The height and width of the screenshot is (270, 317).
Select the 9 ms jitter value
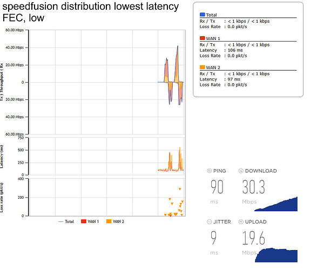tap(213, 238)
